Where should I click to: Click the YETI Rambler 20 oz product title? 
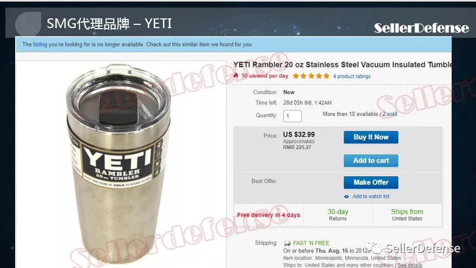(342, 65)
